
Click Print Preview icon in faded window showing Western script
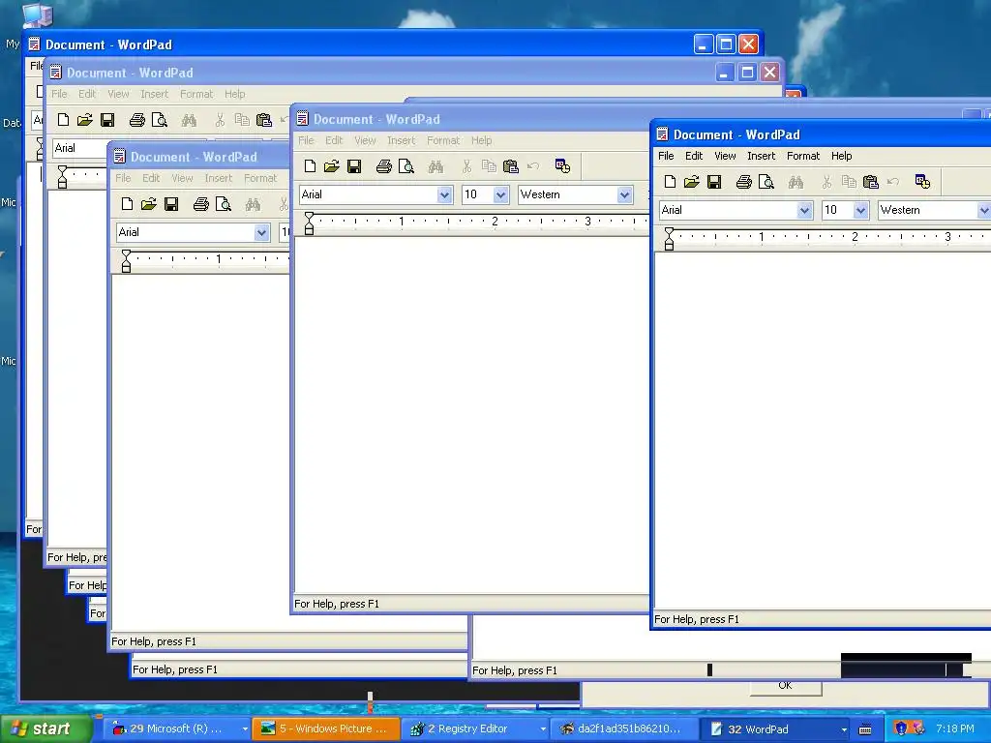click(x=405, y=166)
